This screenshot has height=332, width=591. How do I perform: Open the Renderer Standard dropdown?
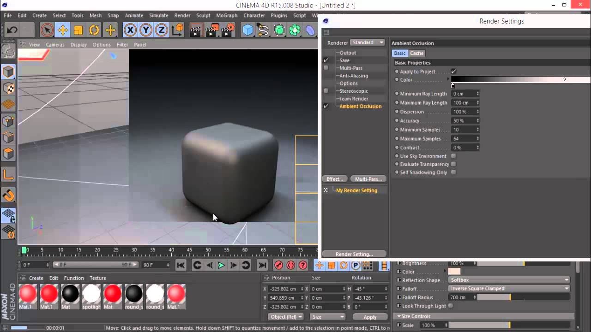(x=368, y=42)
